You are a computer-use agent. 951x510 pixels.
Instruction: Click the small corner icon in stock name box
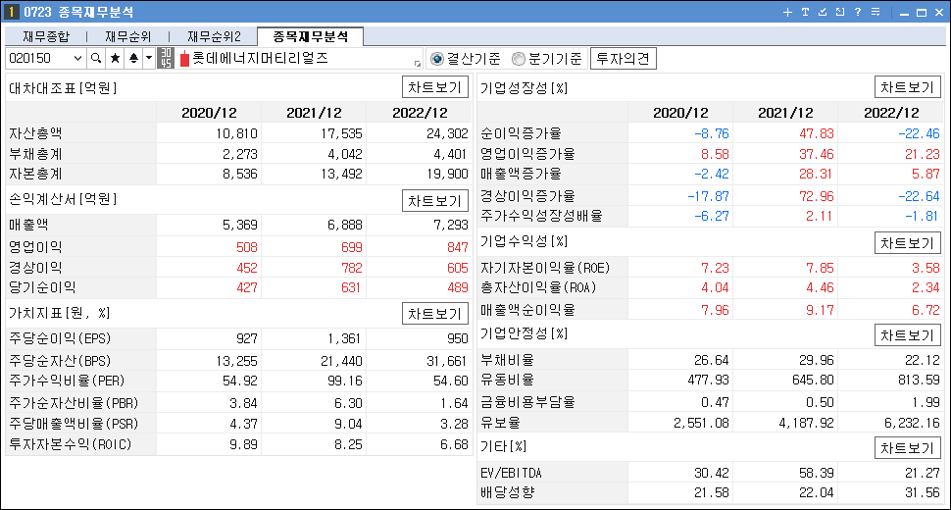418,64
